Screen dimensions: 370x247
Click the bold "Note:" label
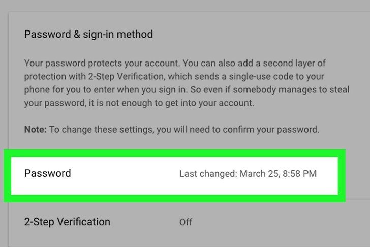tap(35, 129)
